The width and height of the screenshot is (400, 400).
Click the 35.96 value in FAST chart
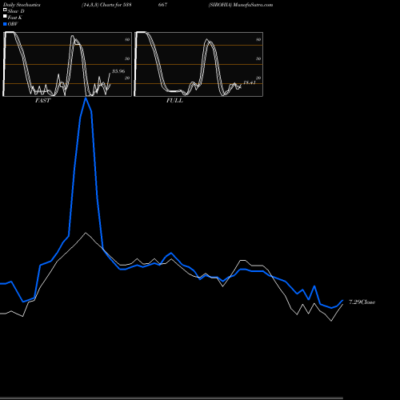click(118, 71)
